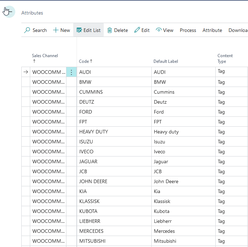This screenshot has height=247, width=248.
Task: Click code cell BMW
Action: point(114,82)
